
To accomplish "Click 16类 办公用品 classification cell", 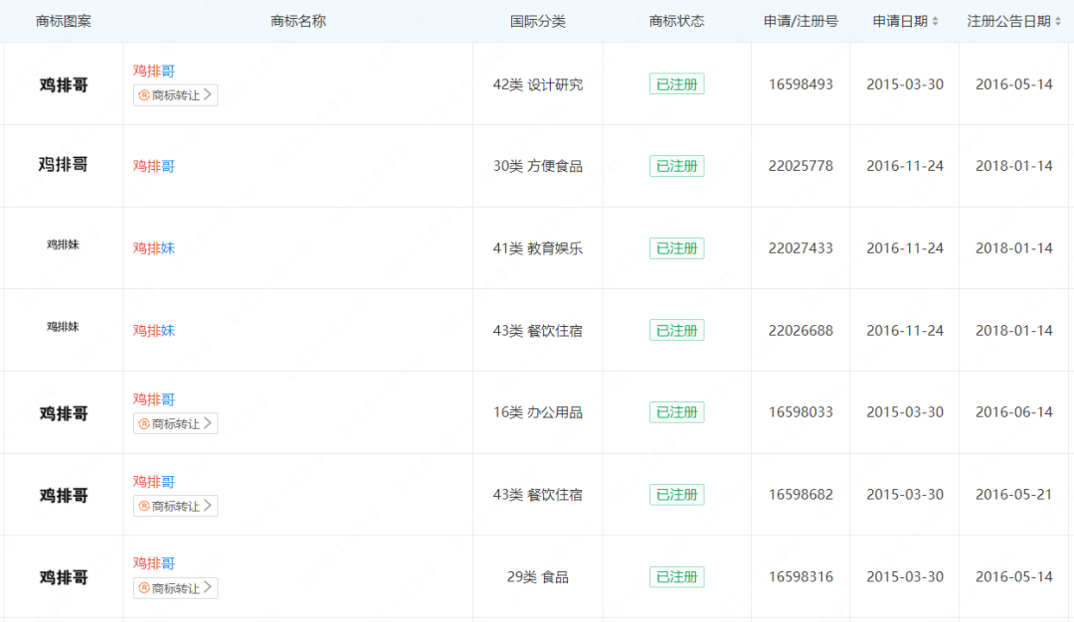I will coord(538,412).
